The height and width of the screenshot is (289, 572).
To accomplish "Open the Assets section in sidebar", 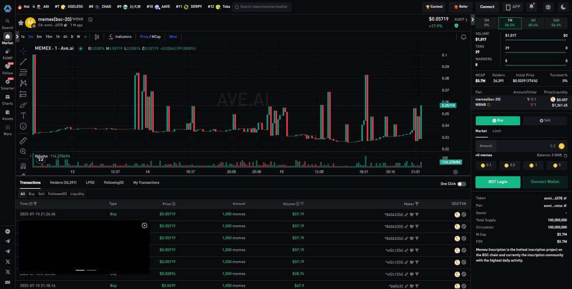I will point(8,115).
